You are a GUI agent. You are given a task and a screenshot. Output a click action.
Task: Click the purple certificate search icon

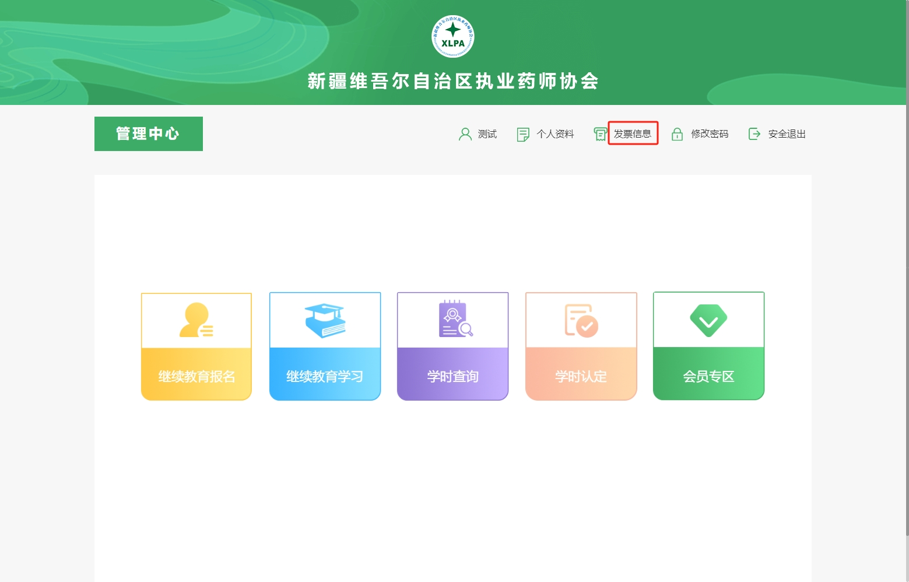455,319
